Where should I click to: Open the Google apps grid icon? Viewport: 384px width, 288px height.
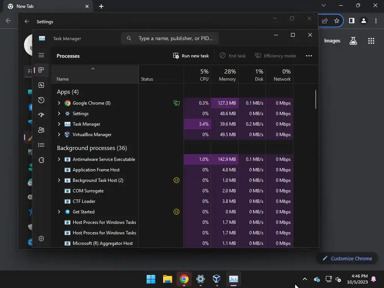(371, 41)
